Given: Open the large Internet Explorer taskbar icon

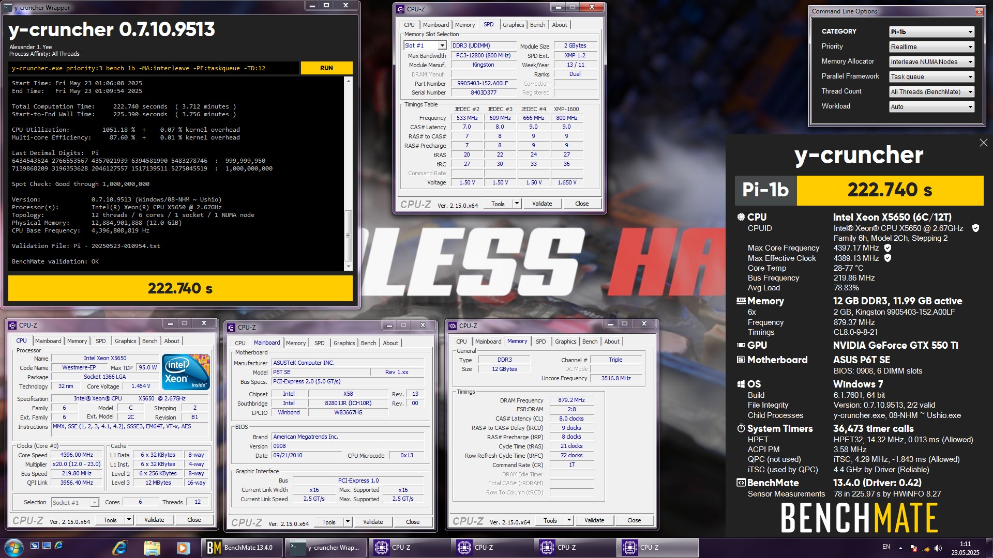Looking at the screenshot, I should 120,548.
